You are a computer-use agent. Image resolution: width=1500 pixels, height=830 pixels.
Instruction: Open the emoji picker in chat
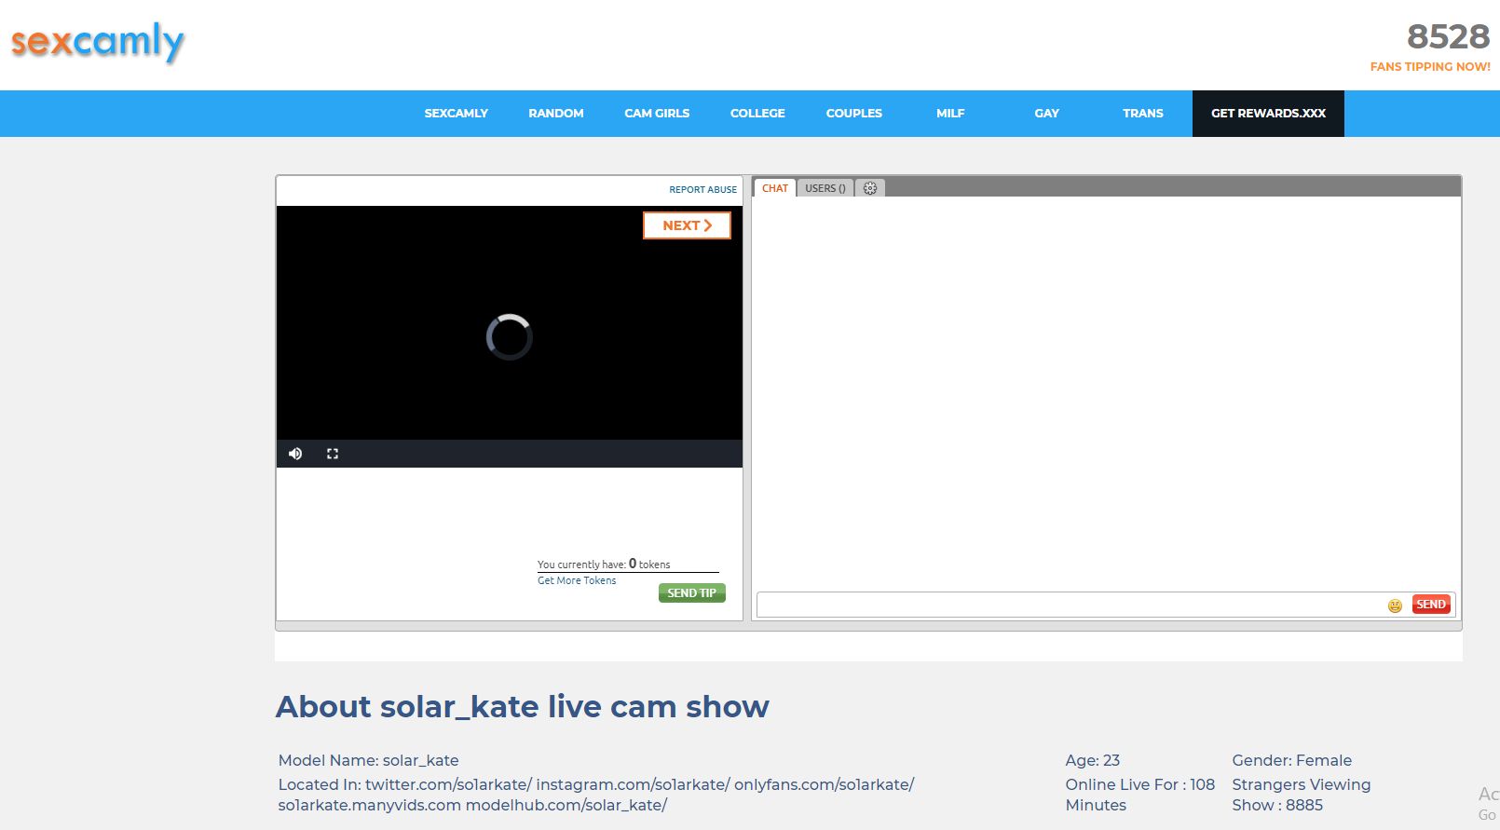1395,605
